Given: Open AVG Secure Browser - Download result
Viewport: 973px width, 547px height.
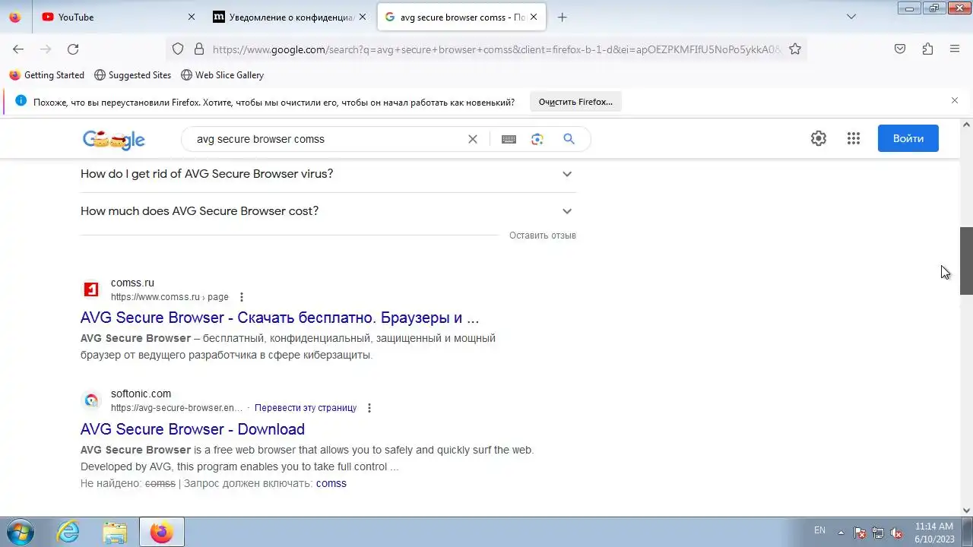Looking at the screenshot, I should pyautogui.click(x=192, y=429).
